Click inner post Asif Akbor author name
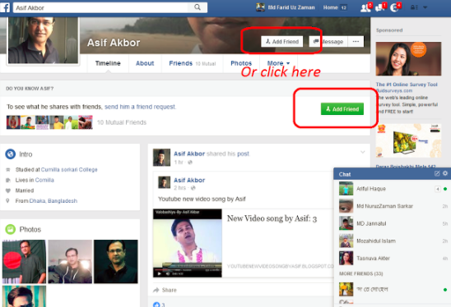Viewport: 451px width, 307px height. click(x=189, y=181)
